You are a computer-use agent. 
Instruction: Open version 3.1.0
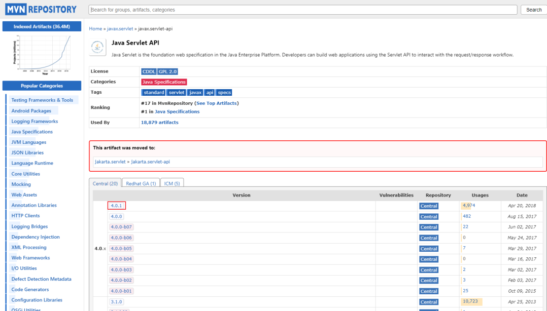click(116, 301)
